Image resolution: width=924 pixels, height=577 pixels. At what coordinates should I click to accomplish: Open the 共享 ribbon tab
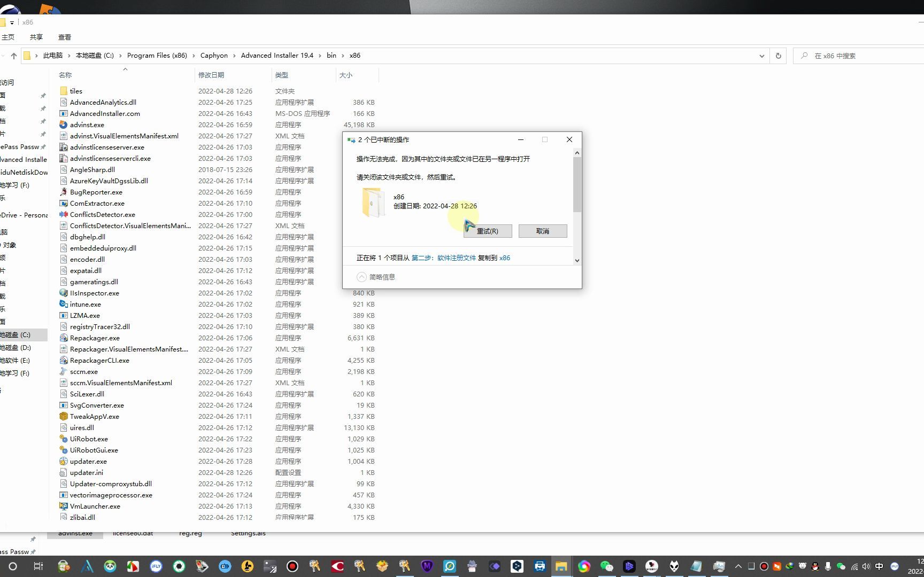36,37
